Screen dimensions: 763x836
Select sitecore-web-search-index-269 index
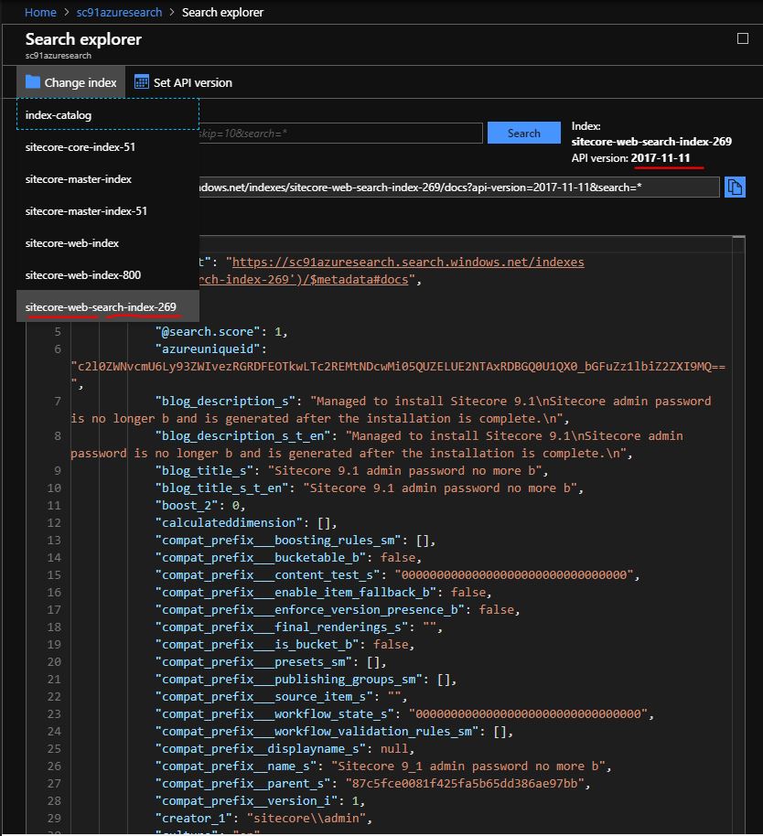(108, 306)
